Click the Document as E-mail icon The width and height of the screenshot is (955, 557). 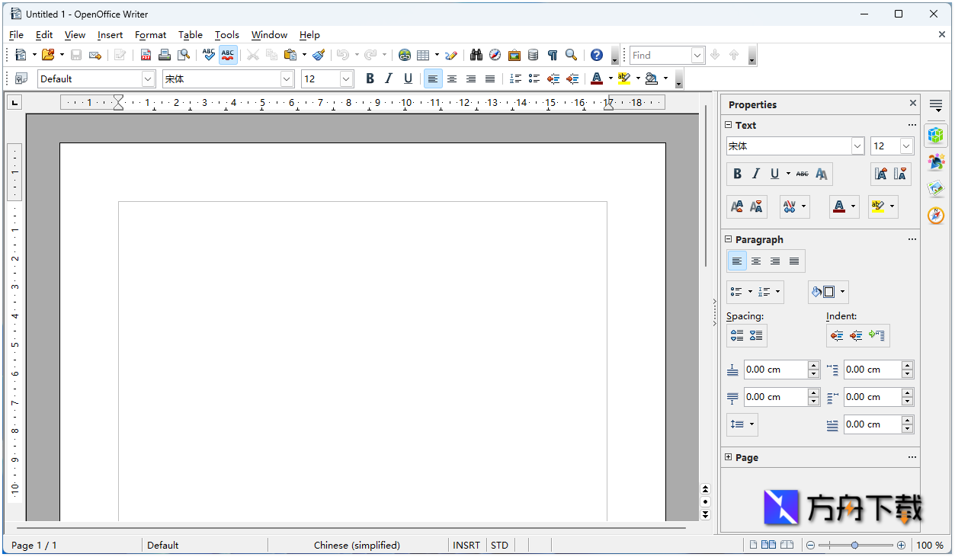click(95, 55)
